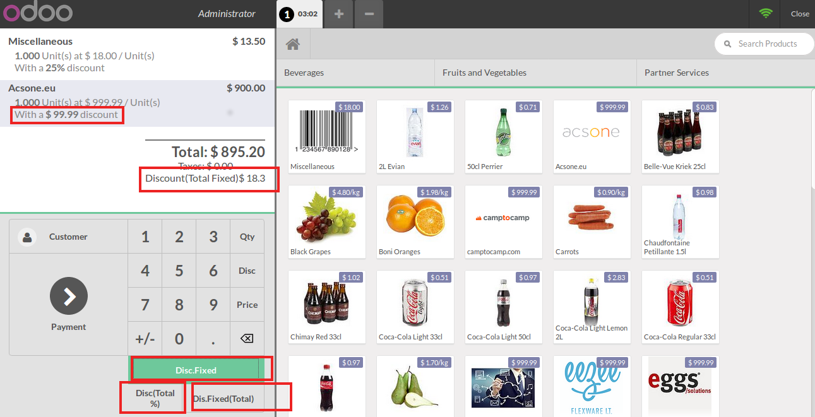Add Miscellaneous barcode product
Viewport: 815px width, 417px height.
(327, 136)
